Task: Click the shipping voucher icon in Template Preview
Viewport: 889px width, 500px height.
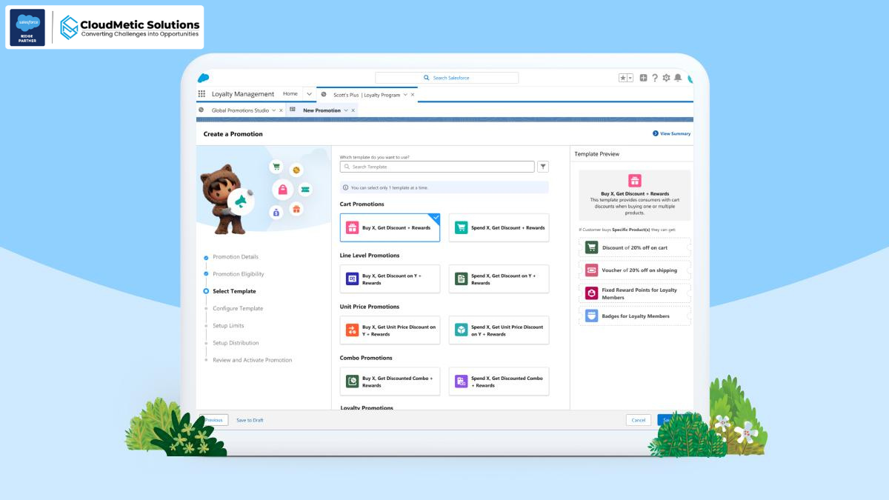Action: pos(591,270)
